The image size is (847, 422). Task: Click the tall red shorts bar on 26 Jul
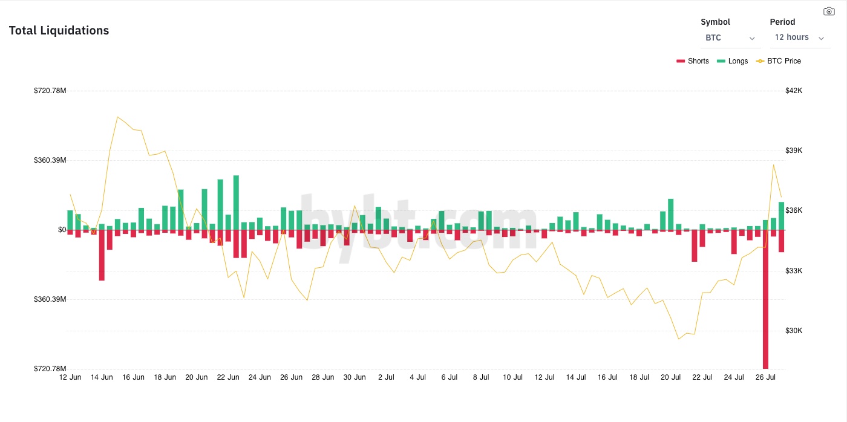766,302
